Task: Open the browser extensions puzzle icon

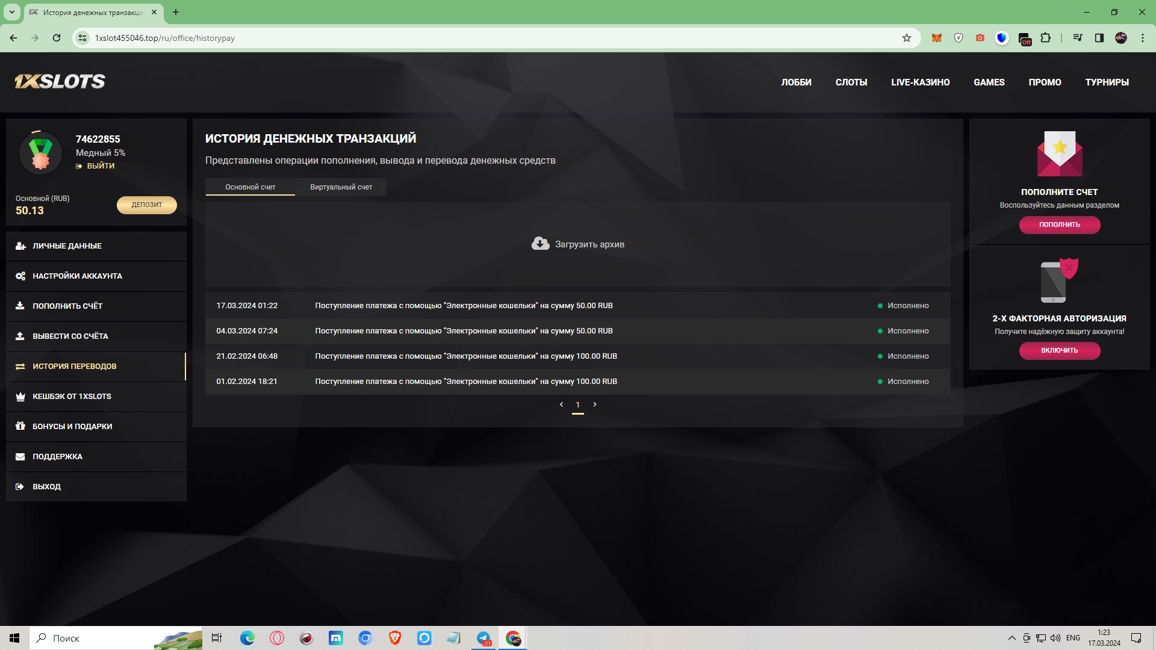Action: (x=1046, y=38)
